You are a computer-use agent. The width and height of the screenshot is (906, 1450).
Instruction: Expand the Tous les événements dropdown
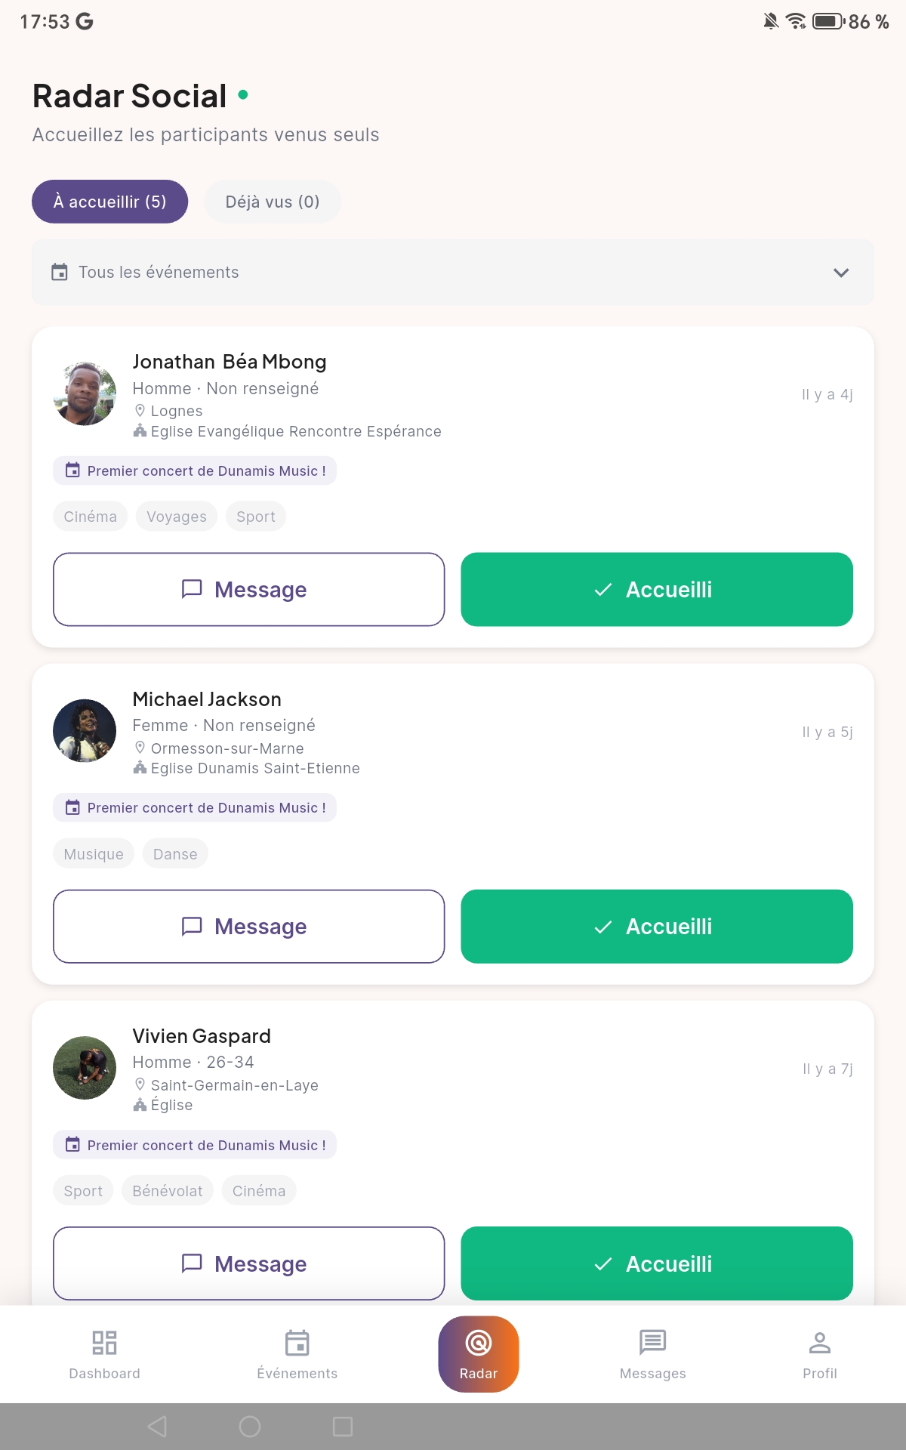click(x=453, y=272)
